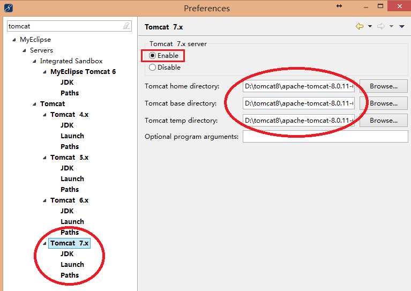Select Integrated Sandbox tree item
The height and width of the screenshot is (291, 411).
(x=71, y=61)
